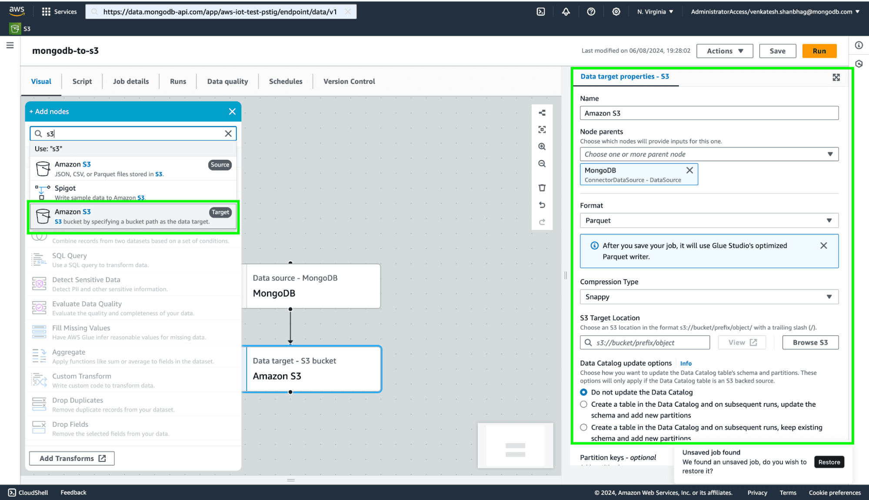Click the orange Run button
Image resolution: width=869 pixels, height=500 pixels.
tap(819, 51)
